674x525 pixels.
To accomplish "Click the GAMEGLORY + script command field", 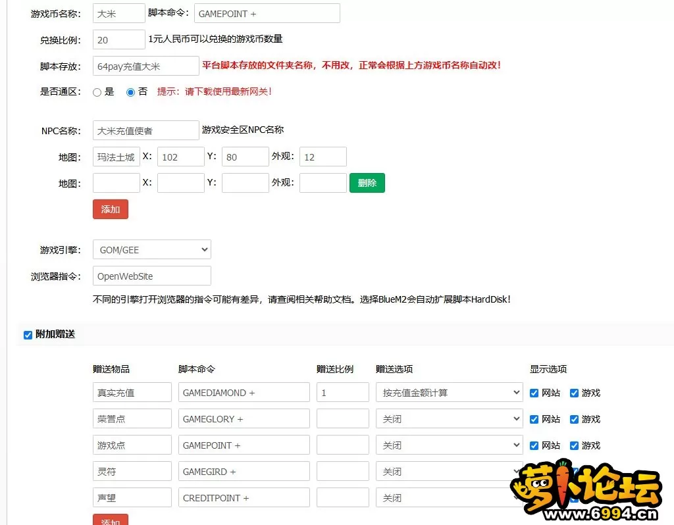I will click(244, 419).
